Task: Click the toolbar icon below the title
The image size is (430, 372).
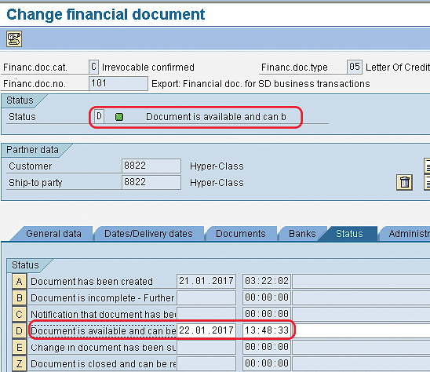Action: click(14, 39)
